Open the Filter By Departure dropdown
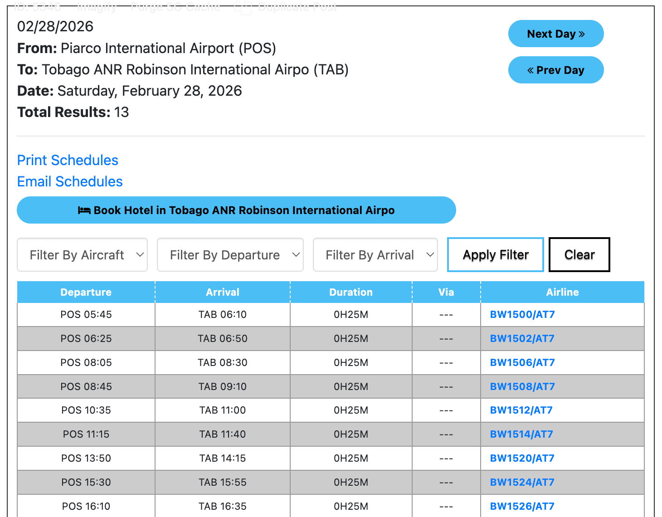This screenshot has height=517, width=662. click(230, 255)
